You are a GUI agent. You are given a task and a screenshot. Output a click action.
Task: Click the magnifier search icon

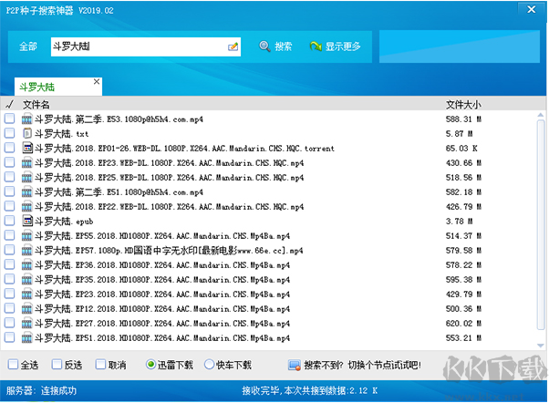coord(264,46)
